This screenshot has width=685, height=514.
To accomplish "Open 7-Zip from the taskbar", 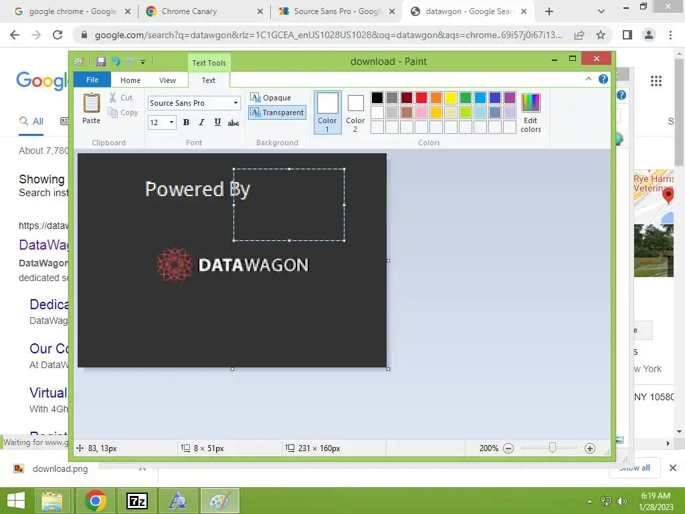I will coord(136,501).
